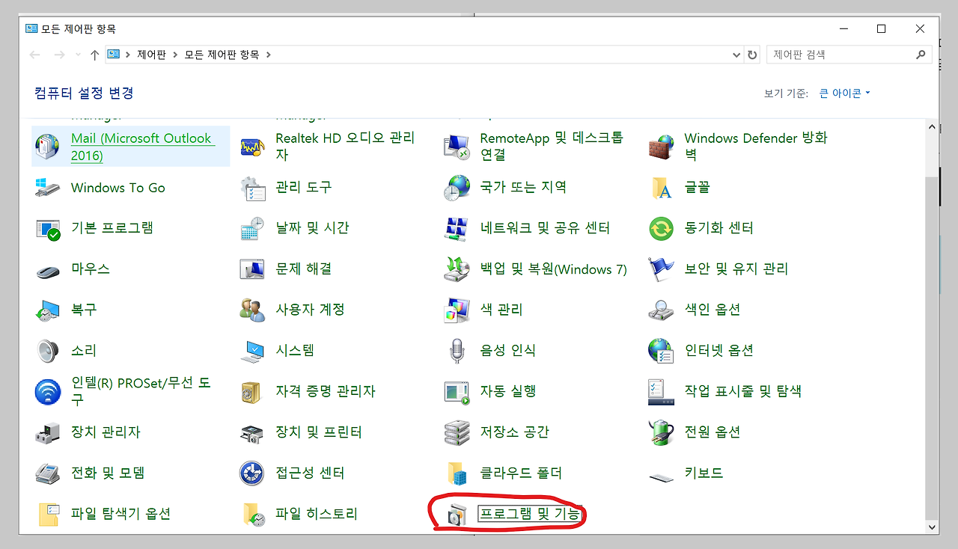Open the 전원 옵션 link text
958x549 pixels.
[x=713, y=432]
